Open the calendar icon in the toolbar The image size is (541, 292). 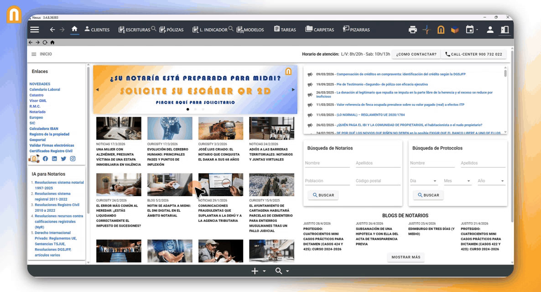tap(469, 30)
